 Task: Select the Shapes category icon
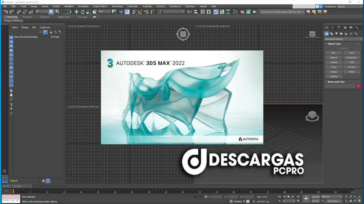[332, 34]
